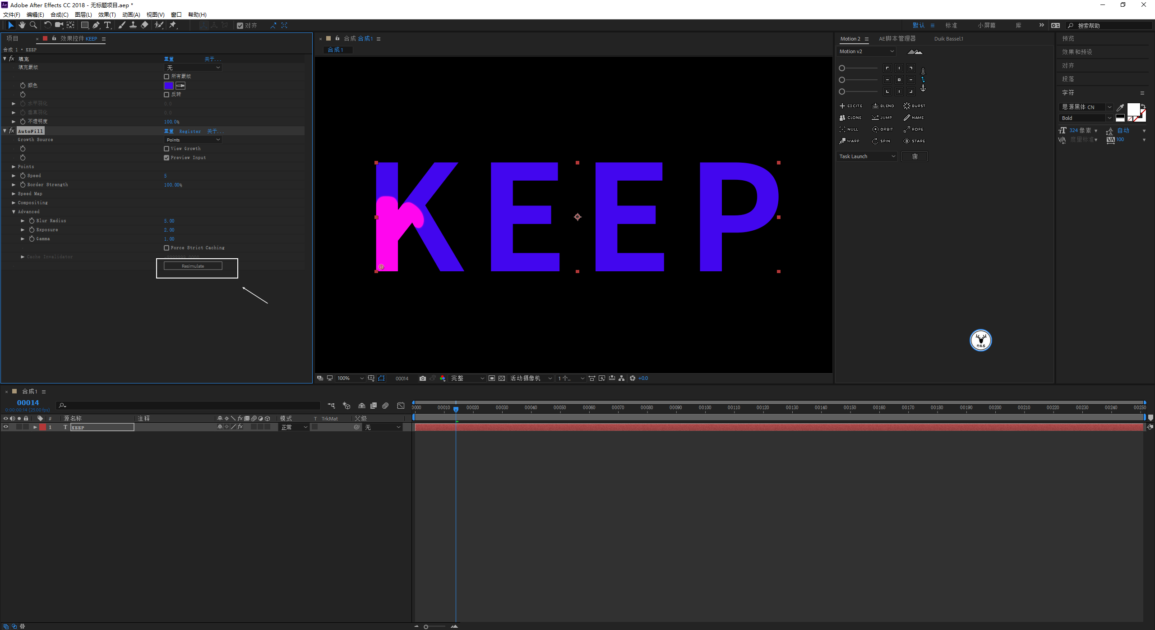This screenshot has width=1155, height=630.
Task: Select the Eraser tool
Action: [144, 25]
